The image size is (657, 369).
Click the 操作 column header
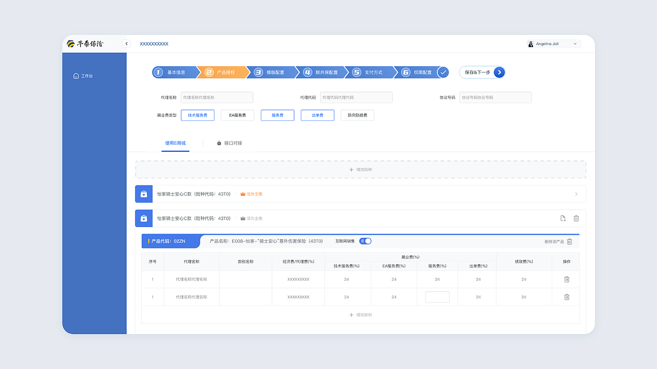pyautogui.click(x=567, y=261)
